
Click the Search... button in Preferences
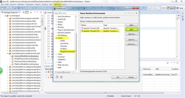[x=132, y=40]
